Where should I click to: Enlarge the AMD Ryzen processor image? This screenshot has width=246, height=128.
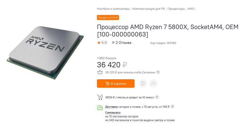[45, 53]
